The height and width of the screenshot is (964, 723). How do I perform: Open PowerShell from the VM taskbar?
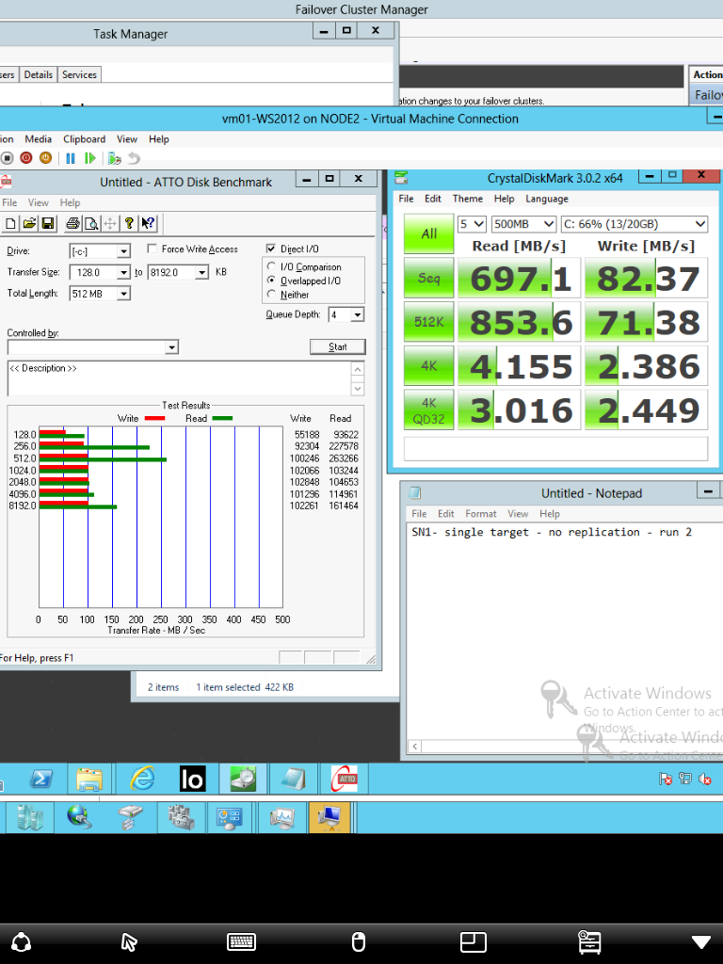coord(40,779)
